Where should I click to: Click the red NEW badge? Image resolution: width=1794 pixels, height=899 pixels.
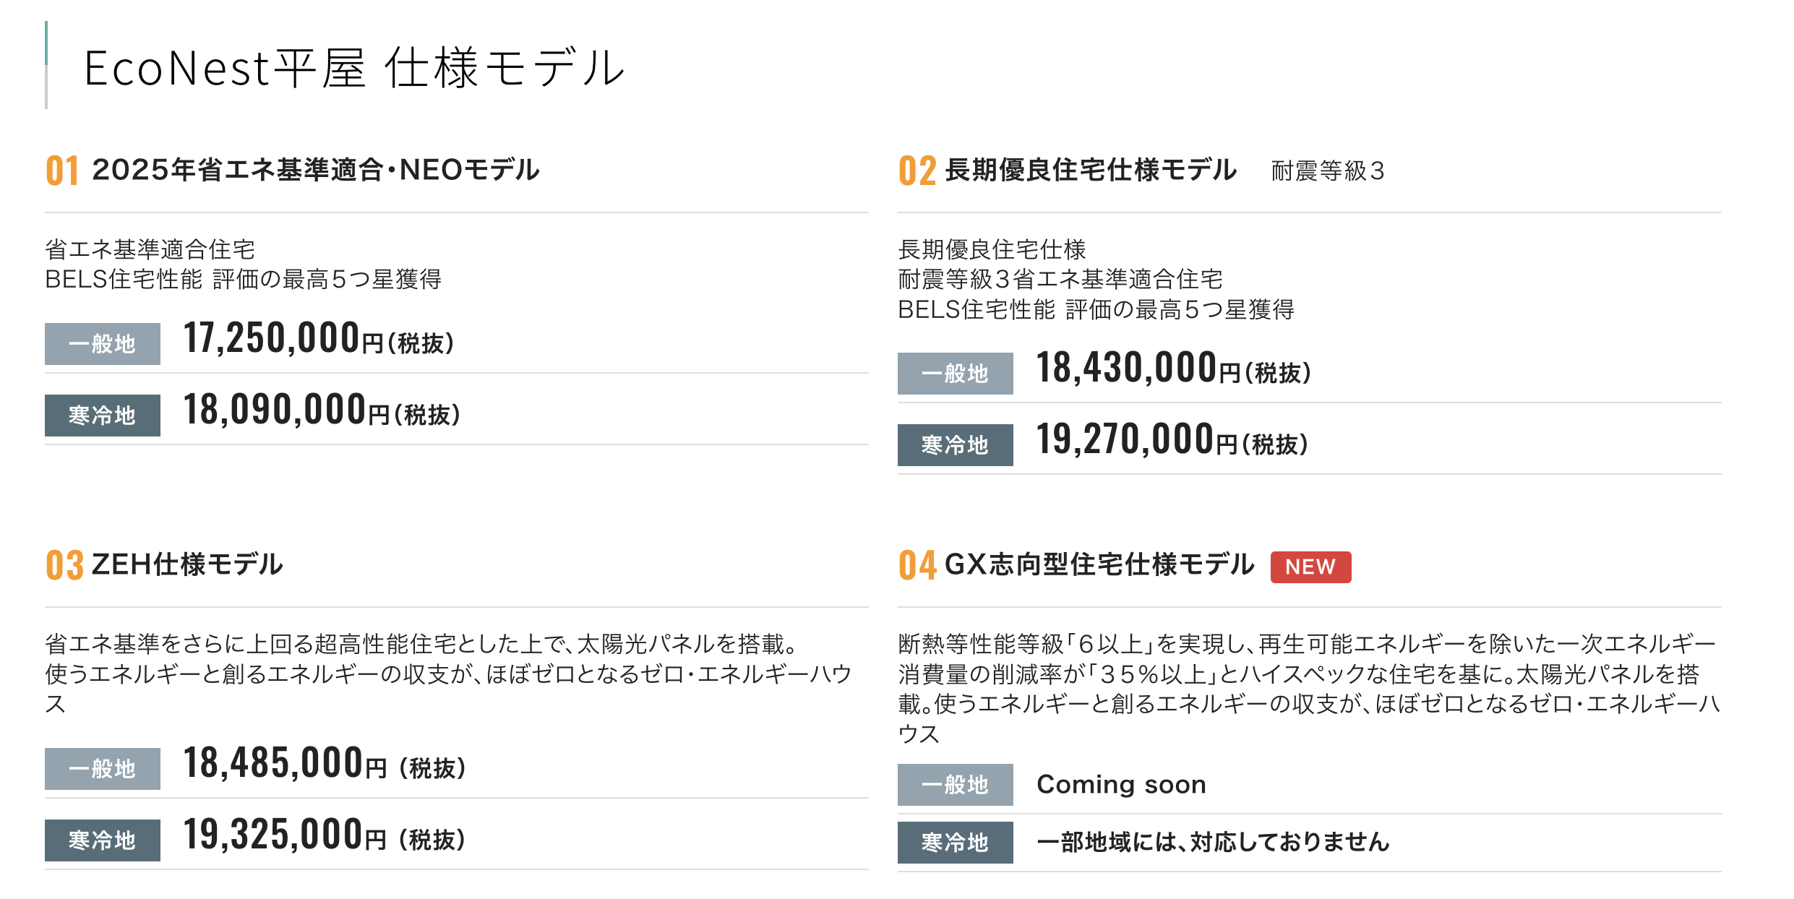point(1310,567)
